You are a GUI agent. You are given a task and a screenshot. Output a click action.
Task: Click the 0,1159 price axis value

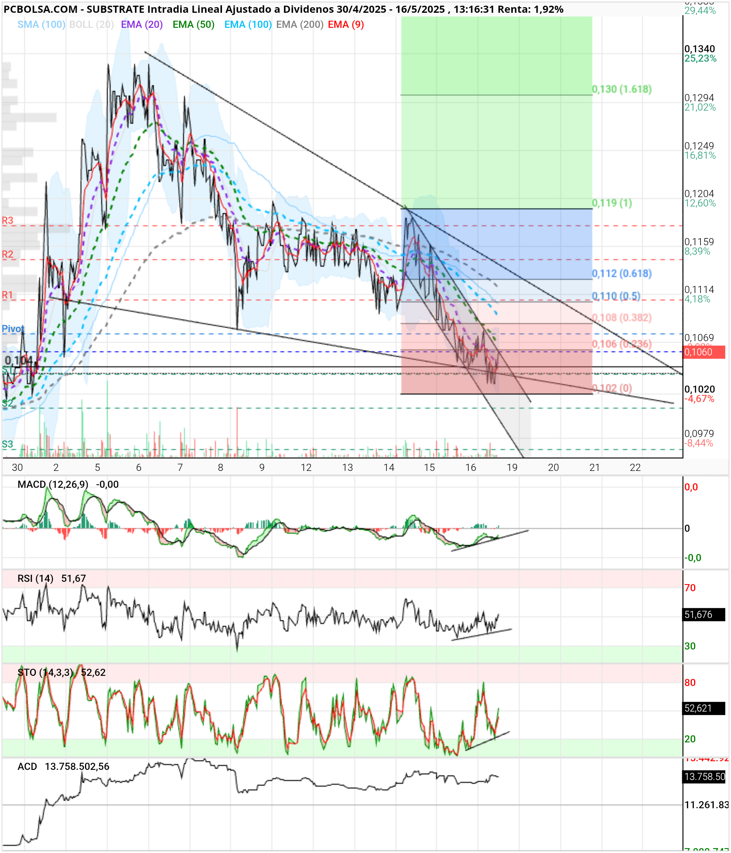coord(699,242)
